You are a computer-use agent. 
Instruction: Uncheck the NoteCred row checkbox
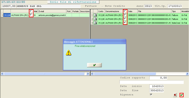125,22
